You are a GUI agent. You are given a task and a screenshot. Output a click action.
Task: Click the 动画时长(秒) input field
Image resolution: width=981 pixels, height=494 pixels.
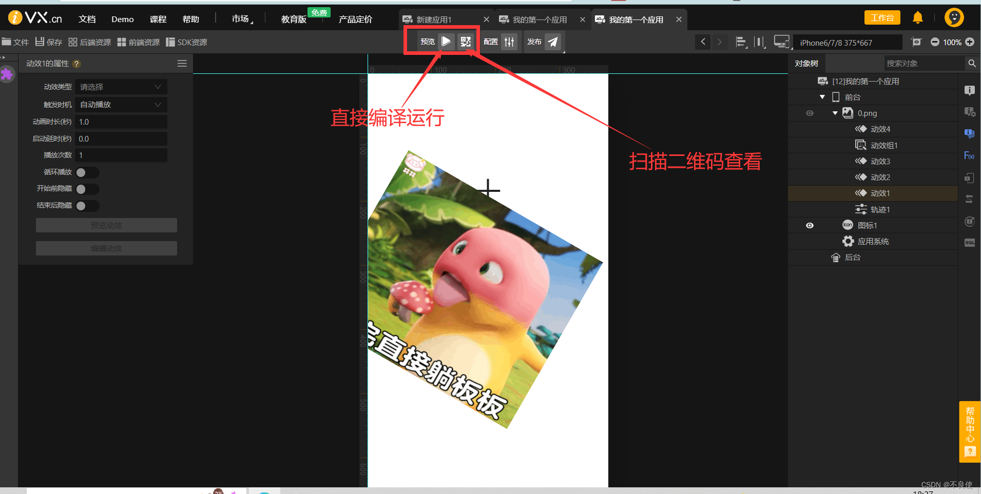(121, 122)
